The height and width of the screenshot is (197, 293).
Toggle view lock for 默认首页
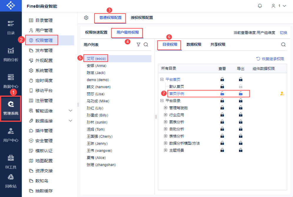point(222,86)
